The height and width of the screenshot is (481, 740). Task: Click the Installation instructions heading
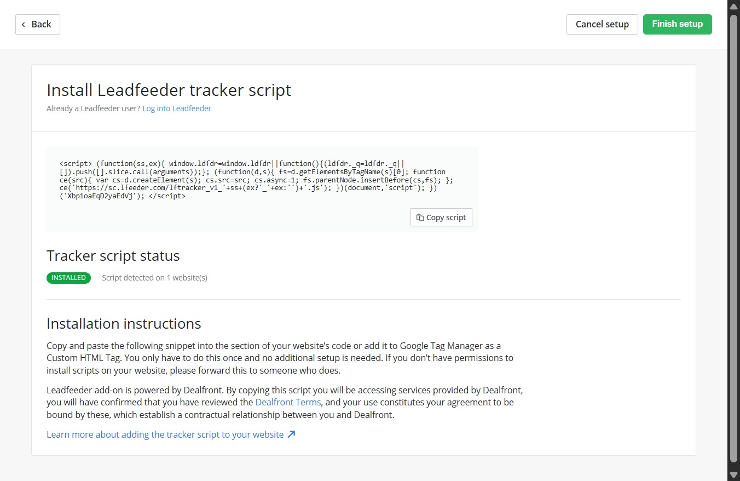pos(124,324)
